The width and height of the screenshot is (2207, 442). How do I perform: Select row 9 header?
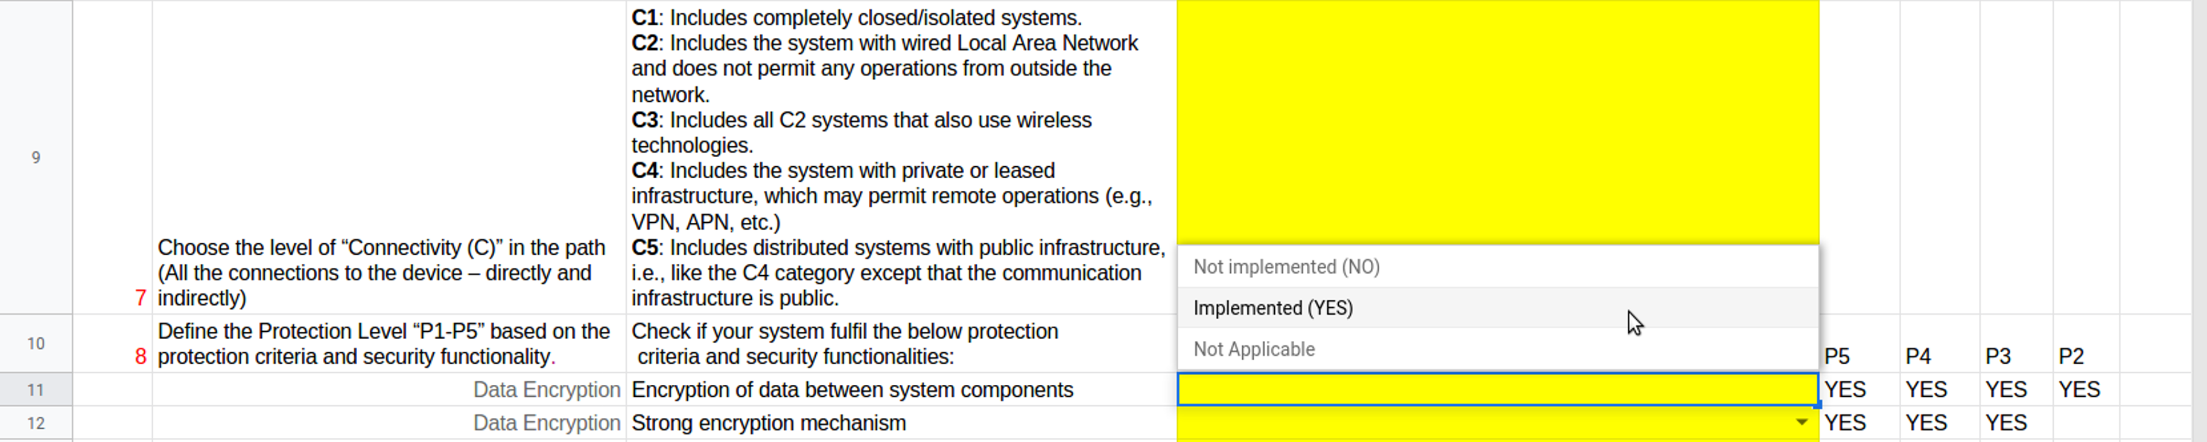[36, 157]
